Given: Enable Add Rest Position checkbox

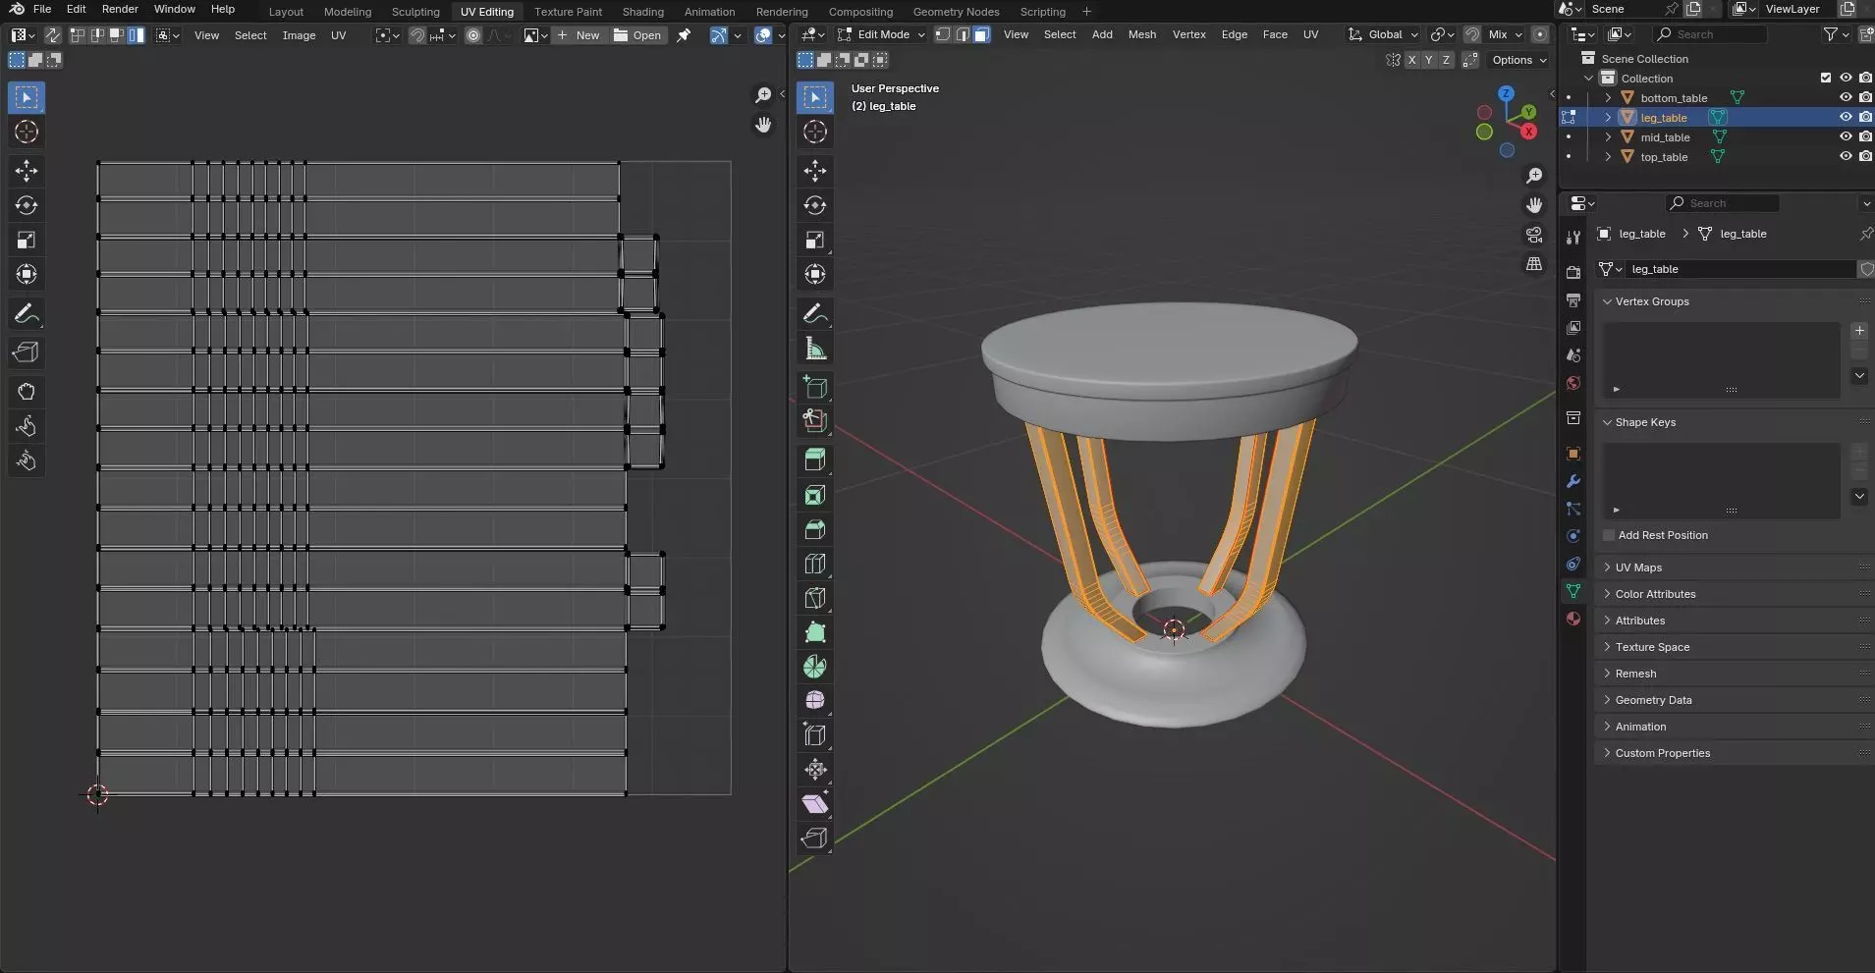Looking at the screenshot, I should (1609, 535).
